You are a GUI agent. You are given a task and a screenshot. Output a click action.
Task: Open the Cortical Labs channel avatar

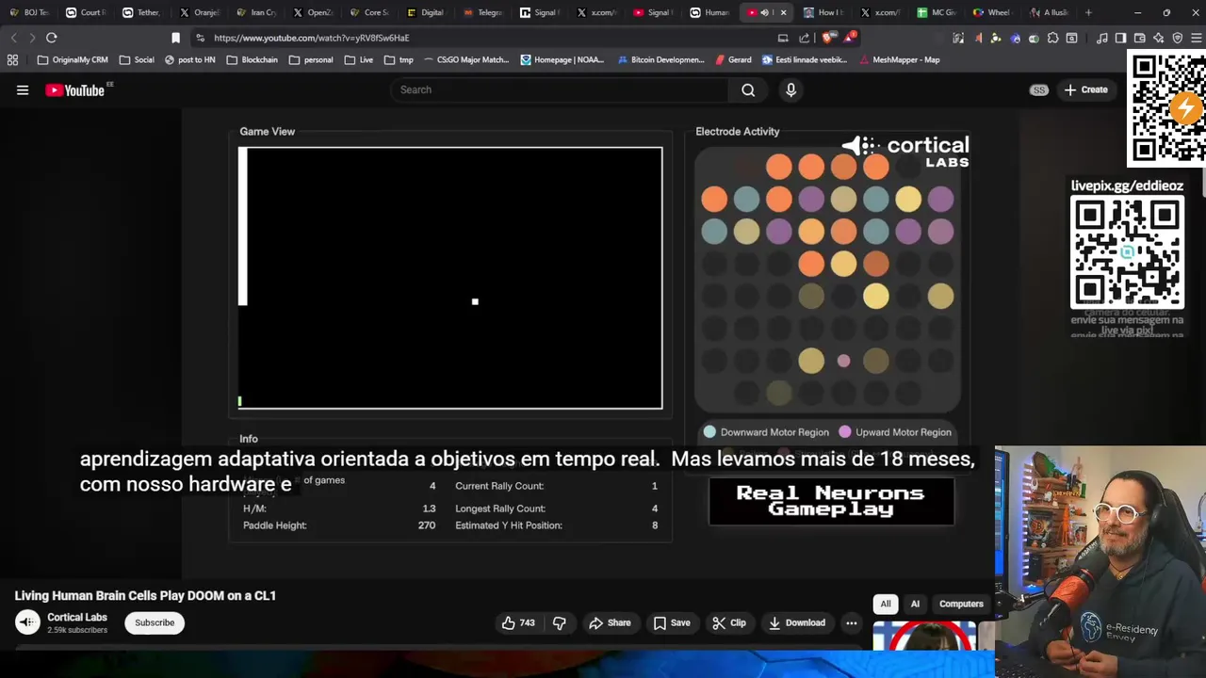[27, 622]
